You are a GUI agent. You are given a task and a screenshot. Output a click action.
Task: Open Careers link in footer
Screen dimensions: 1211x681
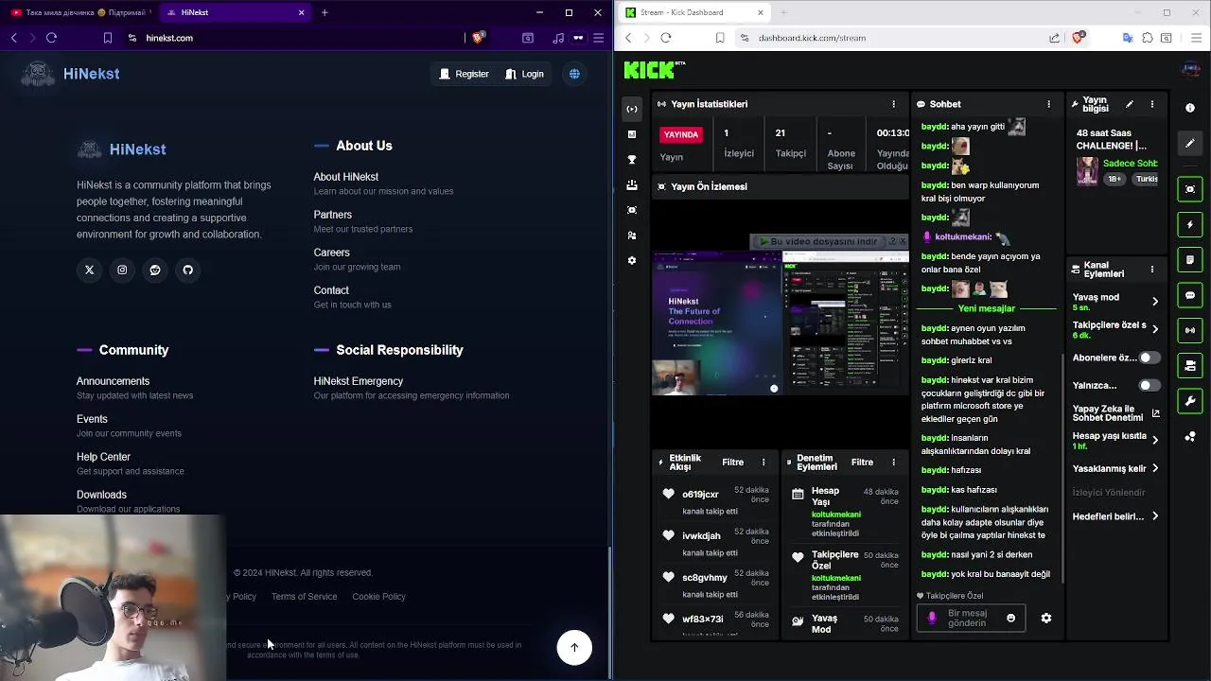(332, 253)
